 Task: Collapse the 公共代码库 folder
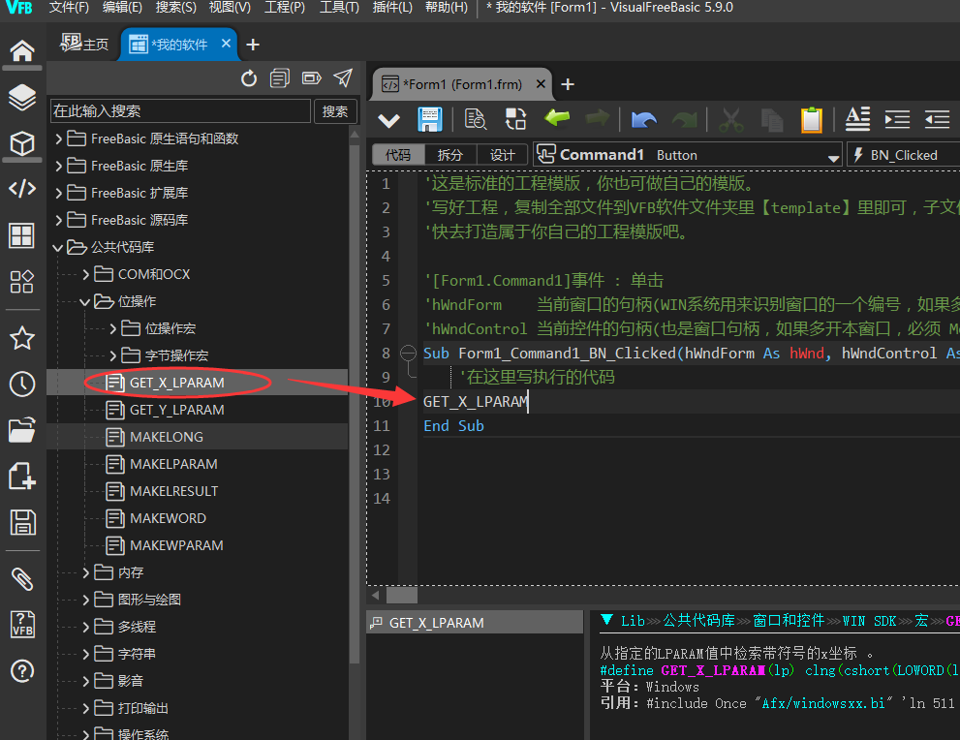pyautogui.click(x=59, y=247)
